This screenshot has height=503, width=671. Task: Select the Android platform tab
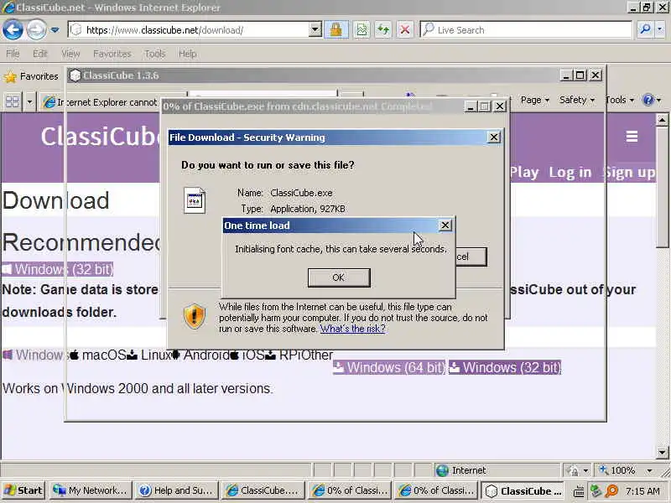click(x=200, y=355)
